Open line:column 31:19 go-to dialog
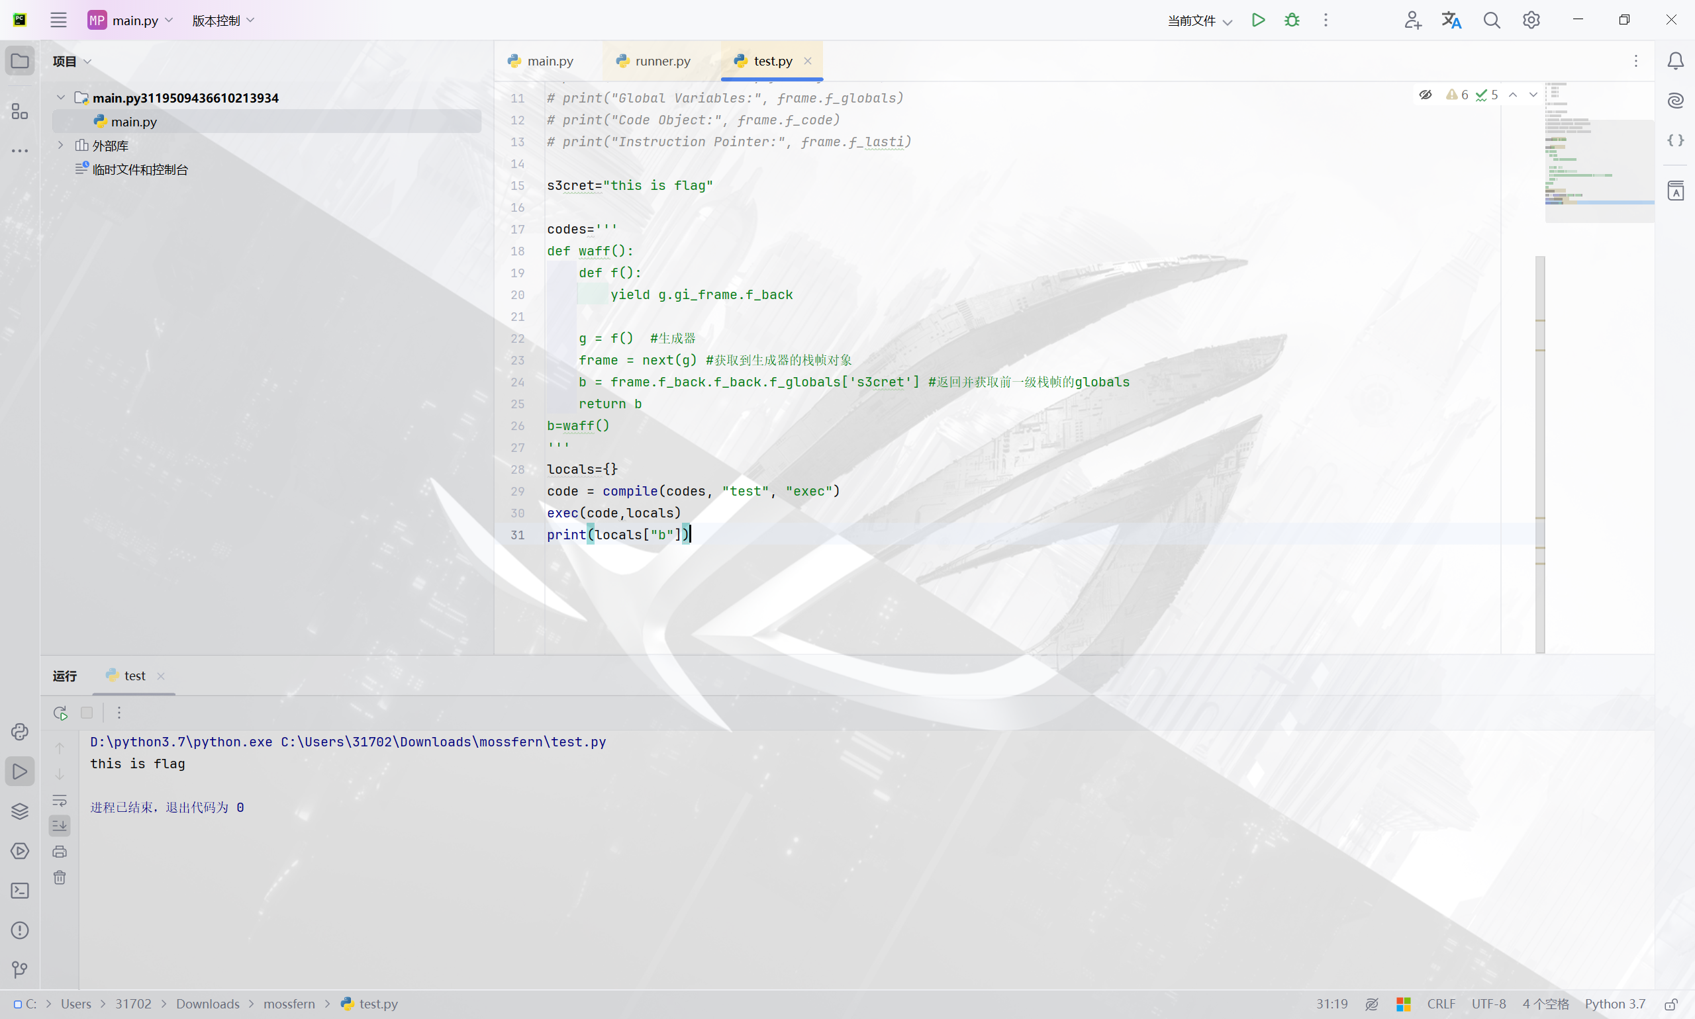1695x1019 pixels. (1332, 1004)
